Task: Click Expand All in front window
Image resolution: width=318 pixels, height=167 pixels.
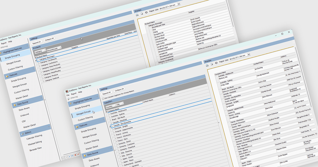Action: point(106,93)
